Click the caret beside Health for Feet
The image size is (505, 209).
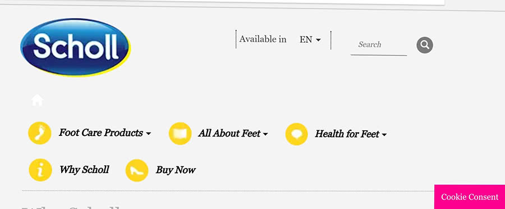pyautogui.click(x=384, y=135)
